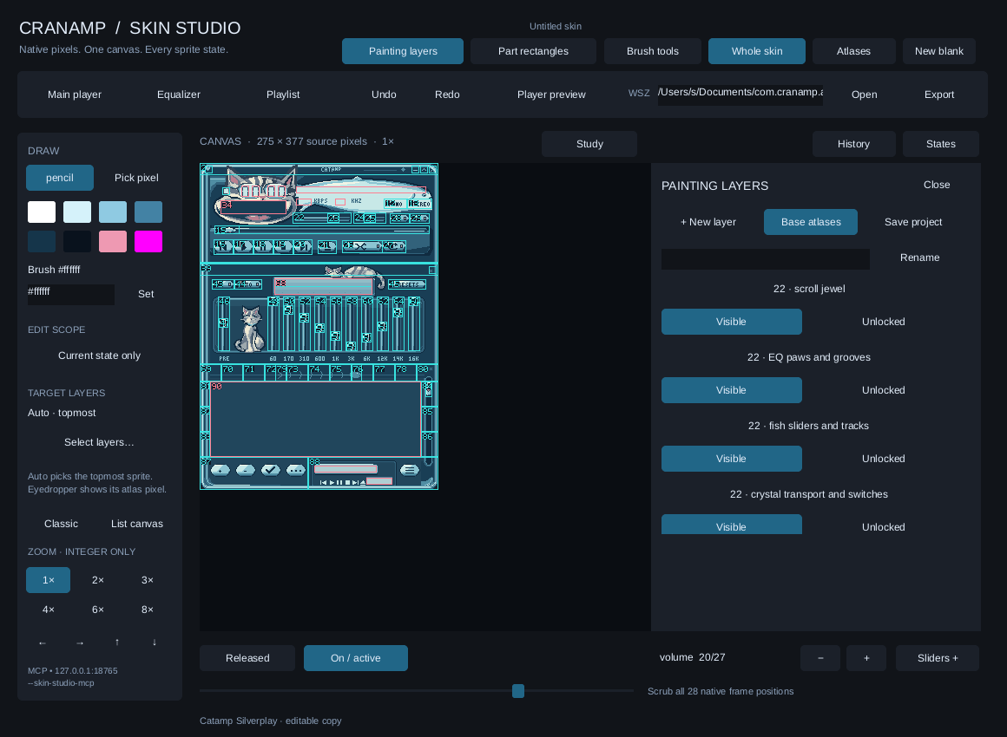Pick the white color swatch

pyautogui.click(x=42, y=212)
